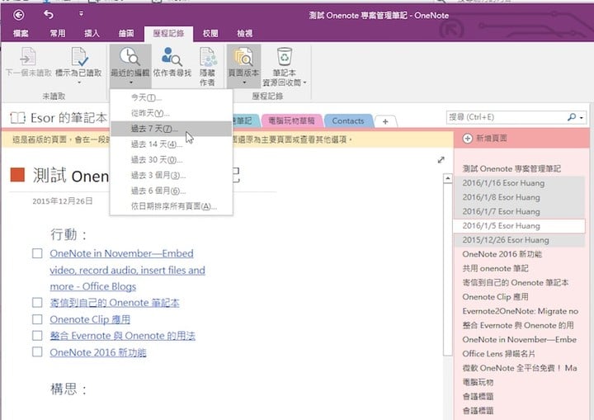This screenshot has width=594, height=420.
Task: Select 過去 7 天 from the menu
Action: (153, 129)
